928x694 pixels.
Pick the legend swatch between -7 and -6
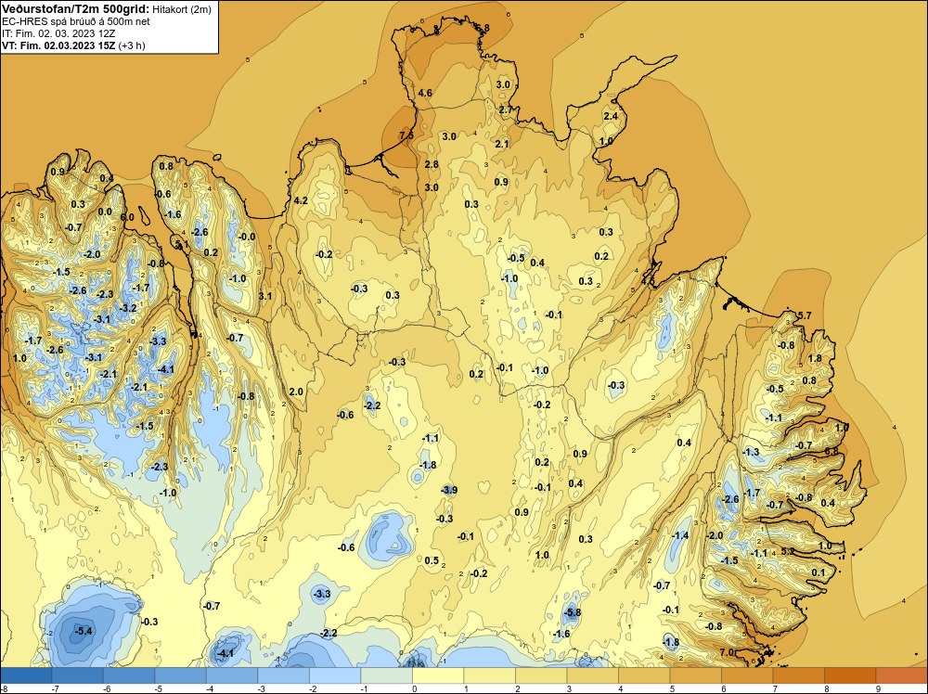point(78,675)
